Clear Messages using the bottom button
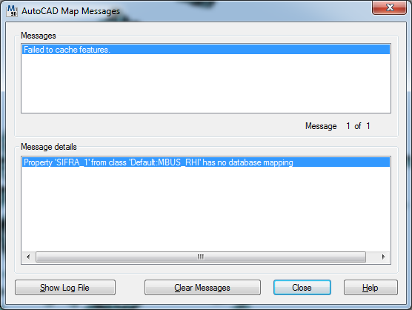This screenshot has width=412, height=310. tap(202, 288)
